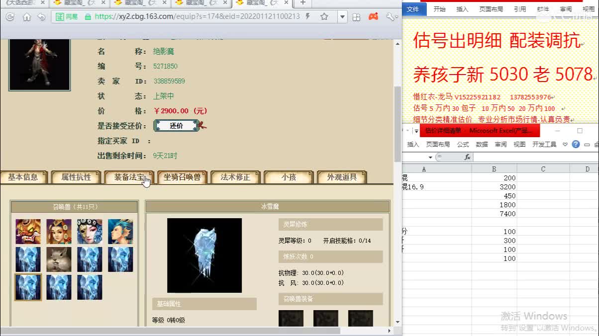The image size is (599, 336).
Task: Click the lightning speed-mode icon in address bar
Action: (x=308, y=16)
